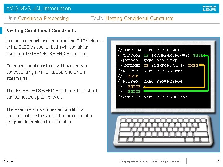Click the keyboard spacebar in illustration
The height and width of the screenshot is (167, 223).
point(164,140)
